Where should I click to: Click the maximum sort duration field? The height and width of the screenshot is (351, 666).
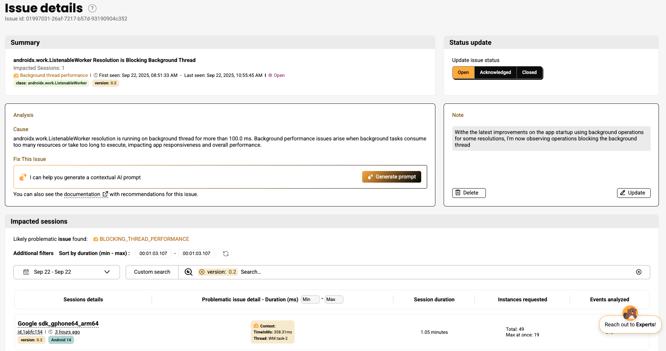tap(197, 254)
